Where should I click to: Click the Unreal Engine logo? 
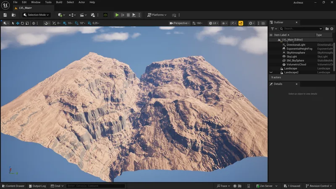[x=5, y=5]
